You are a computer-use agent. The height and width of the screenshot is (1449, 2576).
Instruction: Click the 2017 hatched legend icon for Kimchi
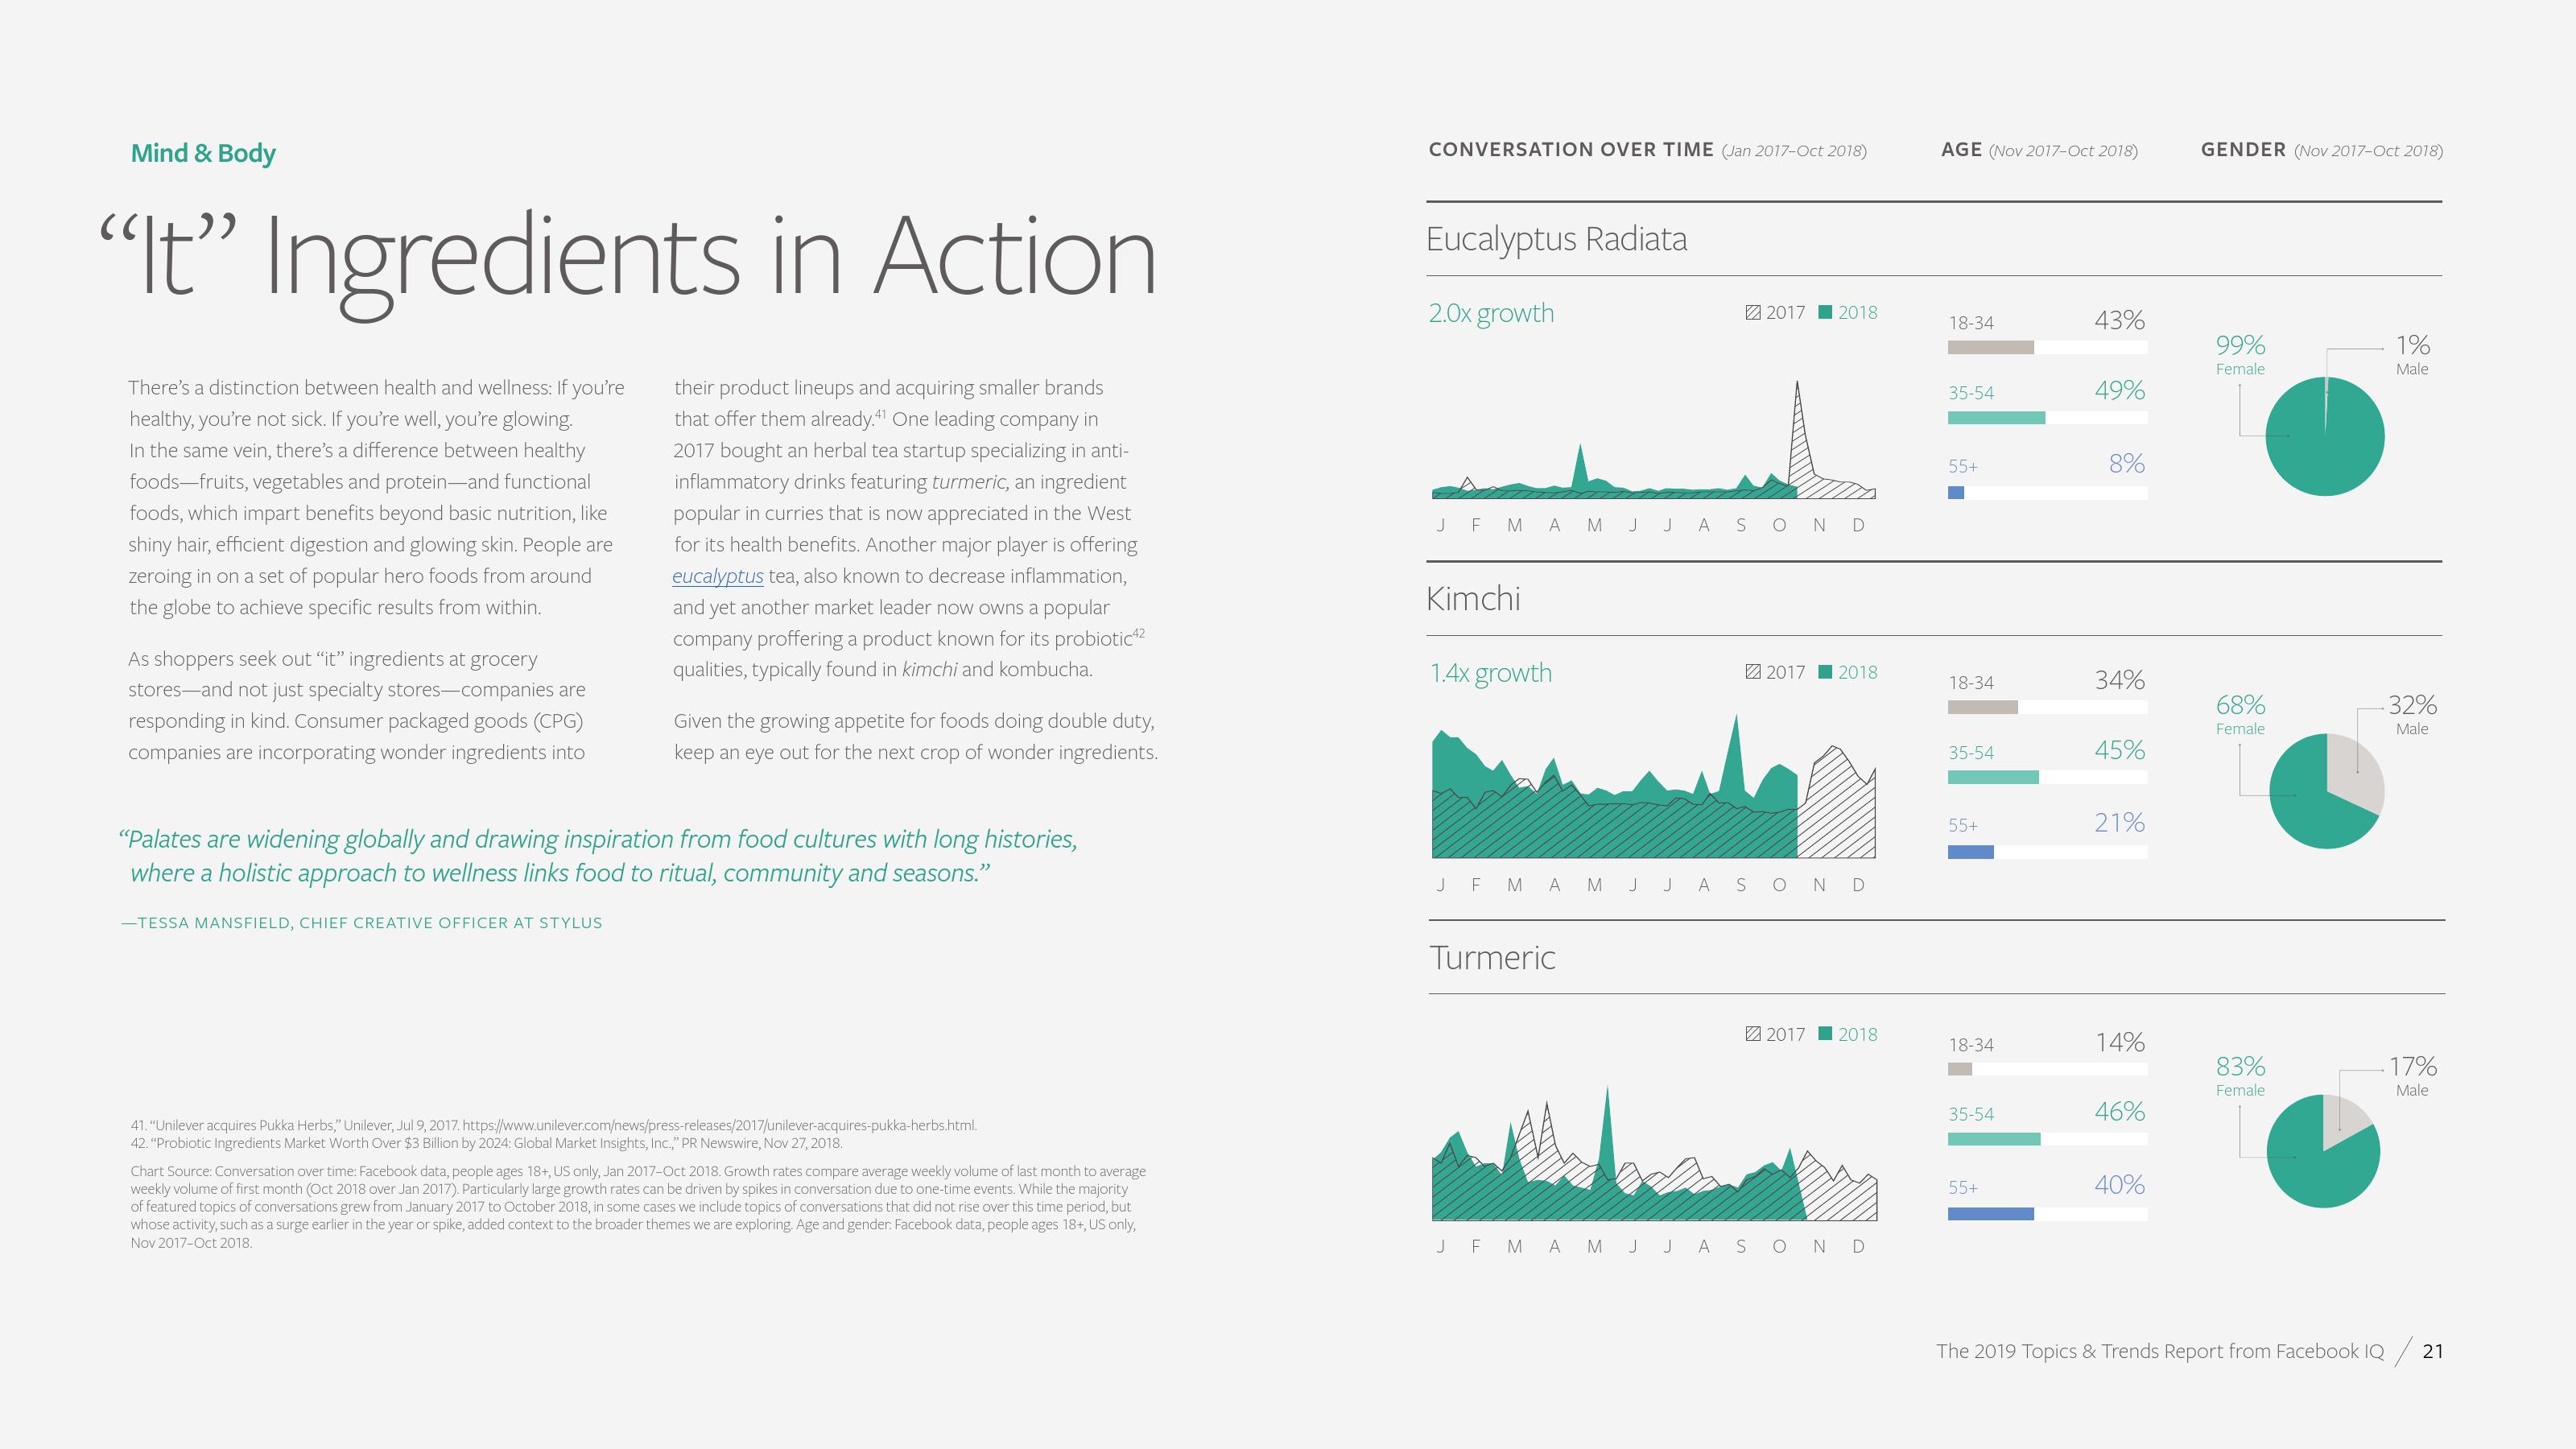pos(1752,672)
